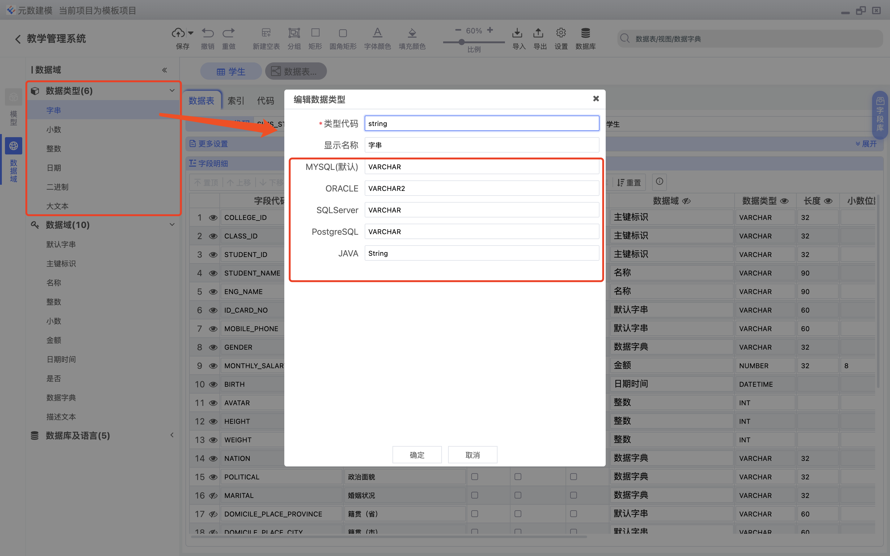Open the 学生 table tab
The image size is (890, 556).
click(231, 71)
